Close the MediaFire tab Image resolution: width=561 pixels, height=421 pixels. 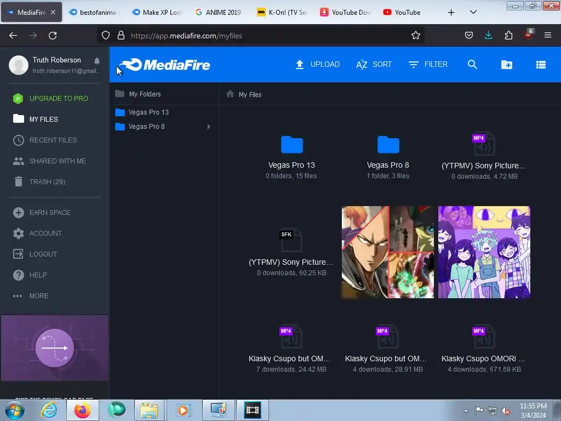point(53,12)
